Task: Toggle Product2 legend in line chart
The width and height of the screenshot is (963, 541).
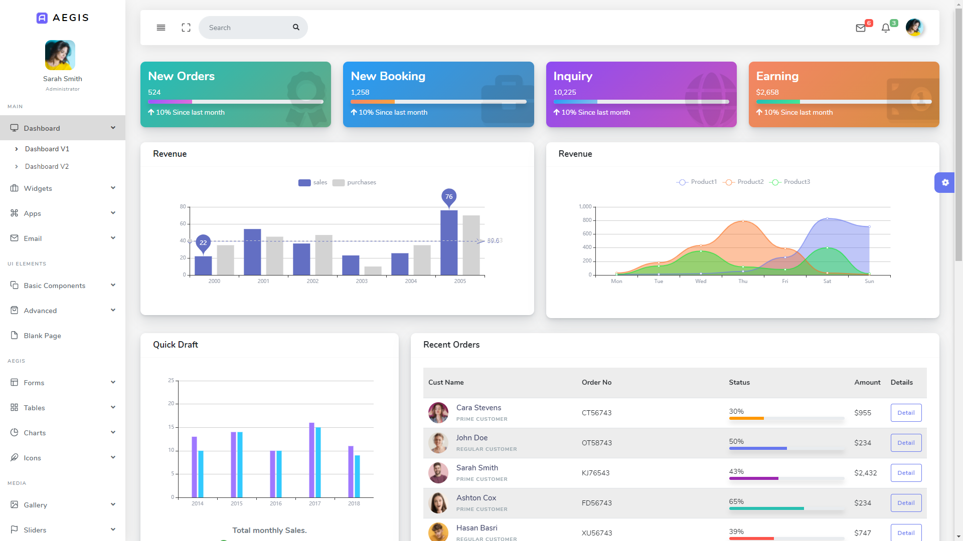Action: [x=743, y=182]
